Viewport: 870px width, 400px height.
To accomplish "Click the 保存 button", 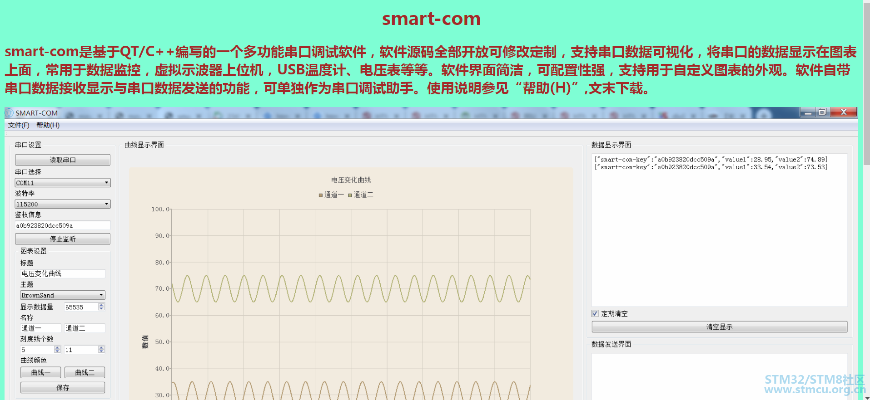I will tap(63, 388).
